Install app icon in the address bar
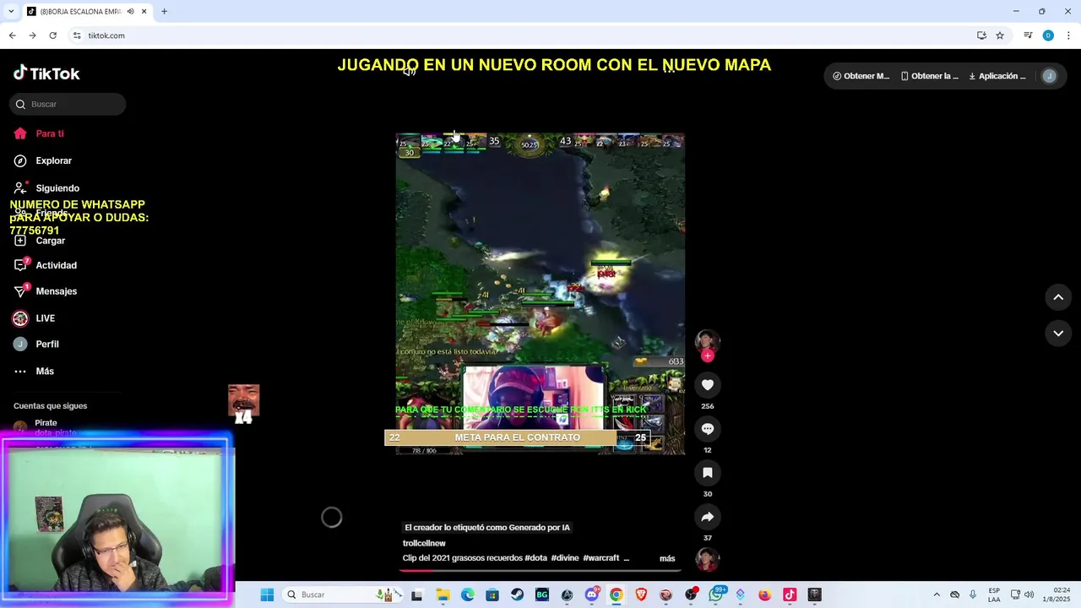Image resolution: width=1081 pixels, height=608 pixels. click(x=981, y=35)
